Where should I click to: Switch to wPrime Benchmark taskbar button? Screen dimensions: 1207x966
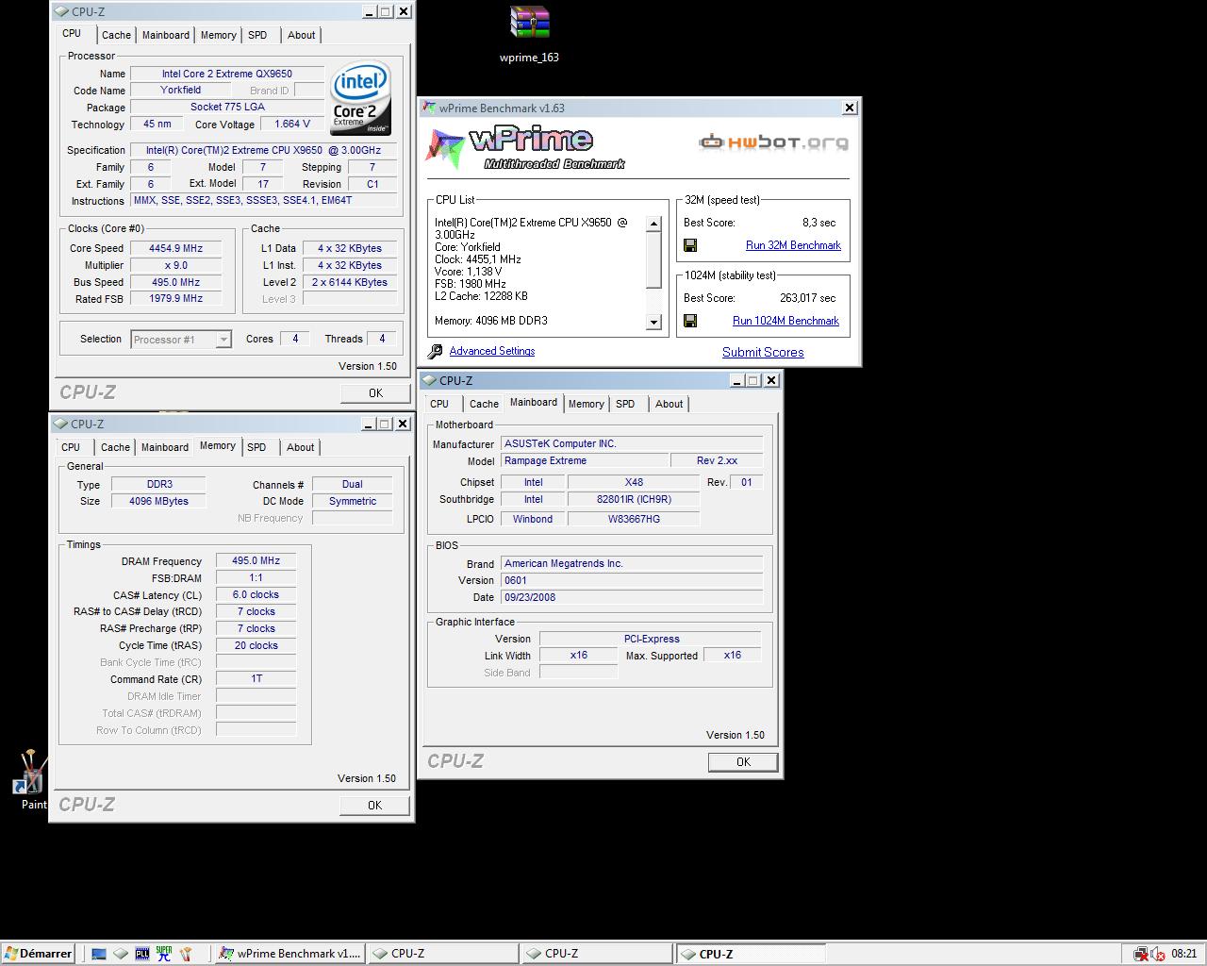[289, 954]
